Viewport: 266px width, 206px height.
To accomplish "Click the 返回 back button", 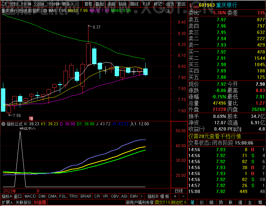I will pyautogui.click(x=181, y=4).
